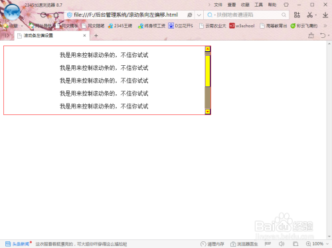Open the 工具 menu

(259, 5)
